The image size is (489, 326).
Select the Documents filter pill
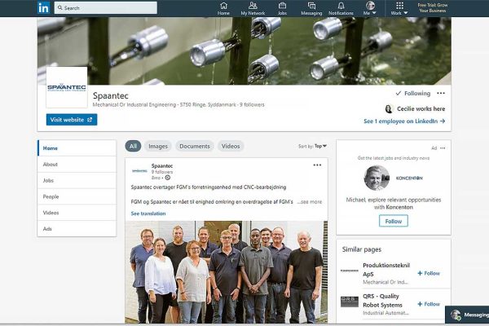[x=195, y=146]
